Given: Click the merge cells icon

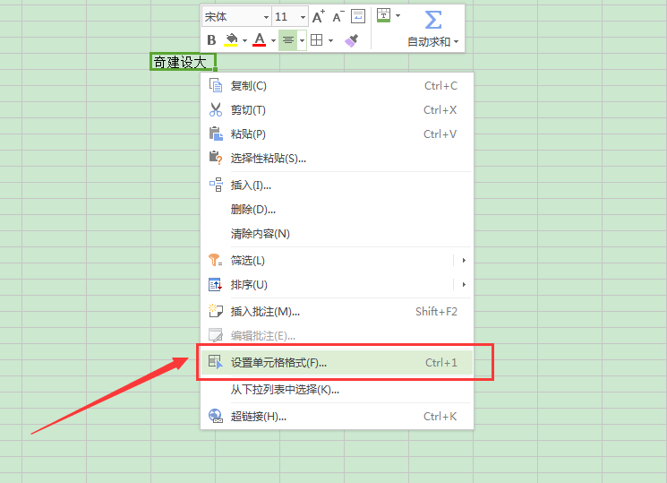Looking at the screenshot, I should pyautogui.click(x=384, y=15).
